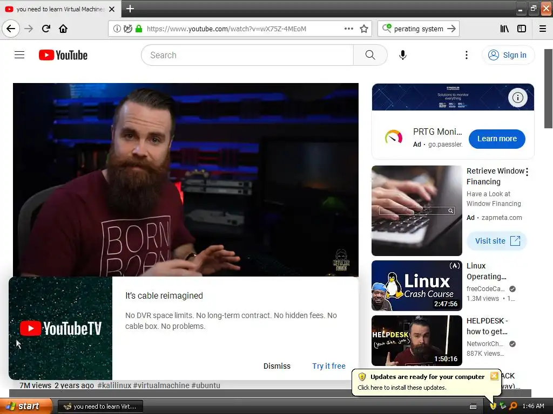Toggle the browser sidebar icon

522,29
